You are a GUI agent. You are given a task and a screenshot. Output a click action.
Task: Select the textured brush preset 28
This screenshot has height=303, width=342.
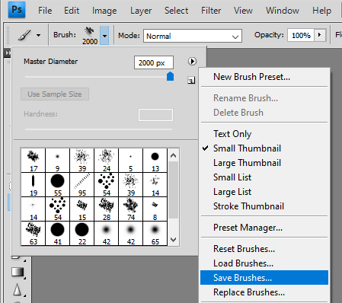[107, 209]
